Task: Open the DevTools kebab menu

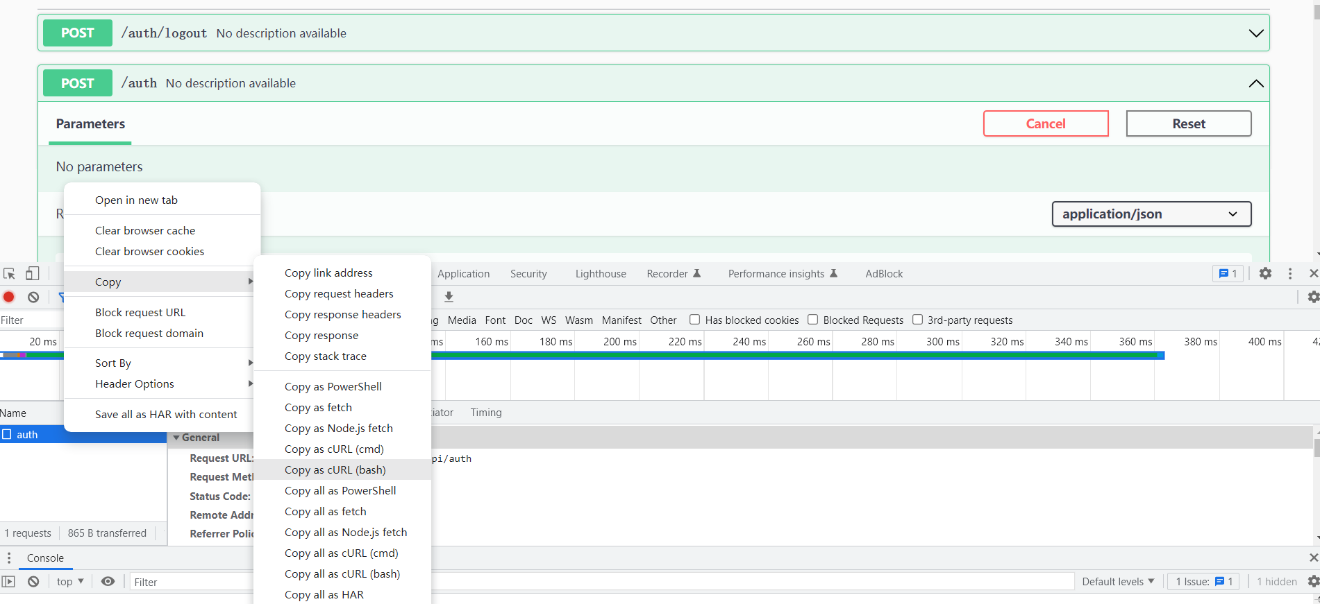Action: [1290, 274]
